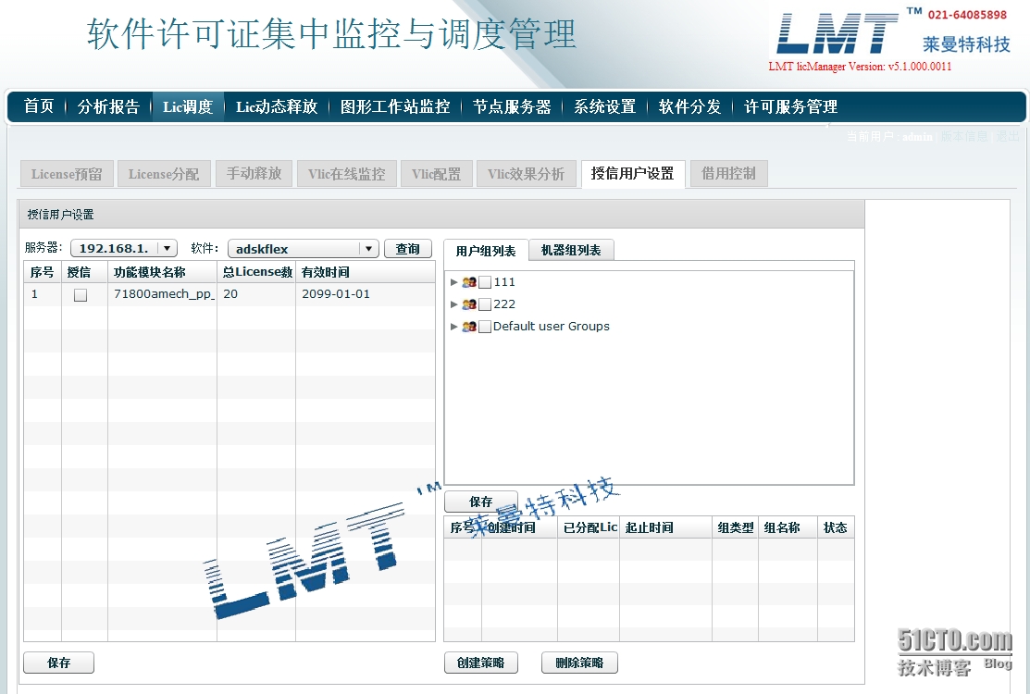
Task: Open the adskflex software dropdown
Action: pyautogui.click(x=368, y=249)
